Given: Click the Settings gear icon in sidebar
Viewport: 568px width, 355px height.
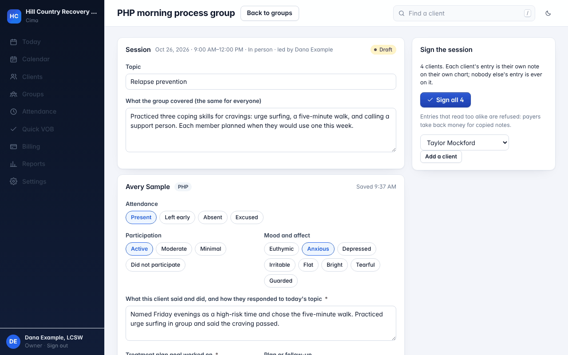Looking at the screenshot, I should click(14, 181).
